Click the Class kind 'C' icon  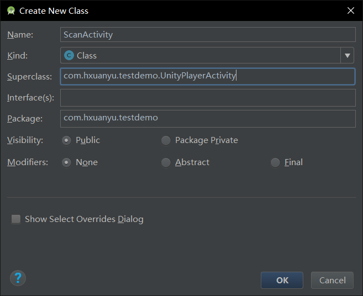(x=69, y=55)
